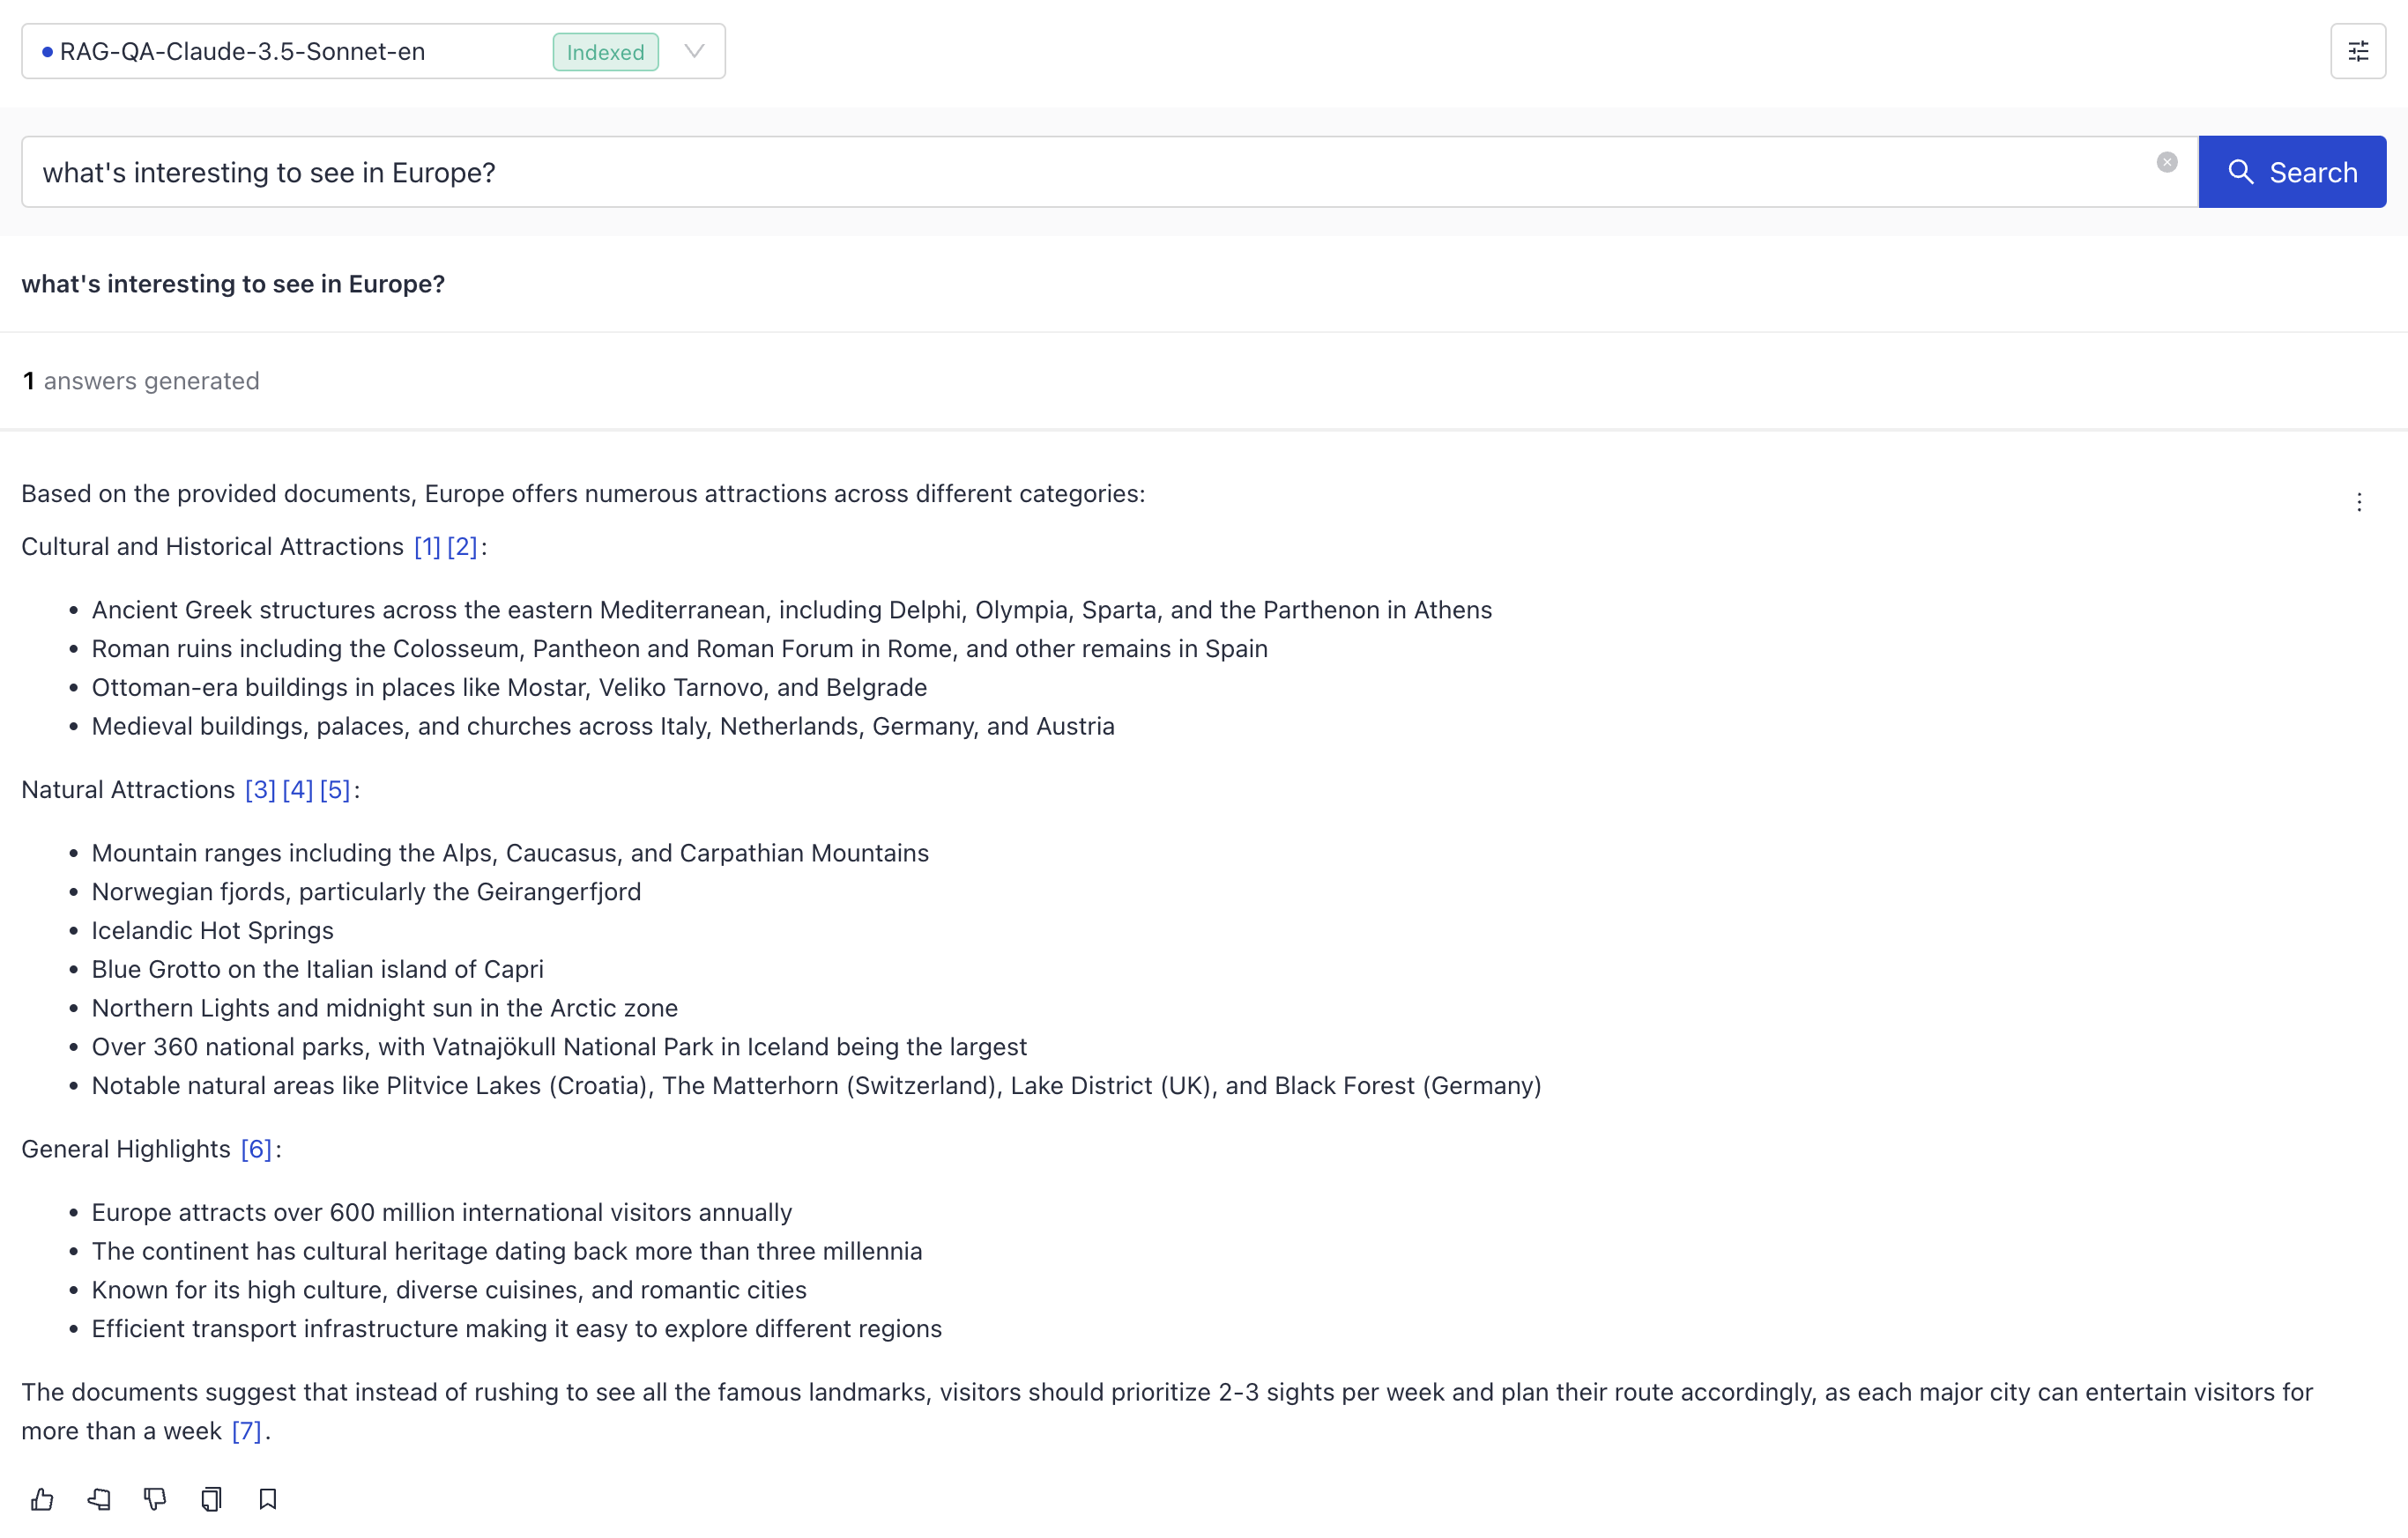This screenshot has width=2408, height=1538.
Task: Open citation [6] under General Highlights
Action: pos(256,1149)
